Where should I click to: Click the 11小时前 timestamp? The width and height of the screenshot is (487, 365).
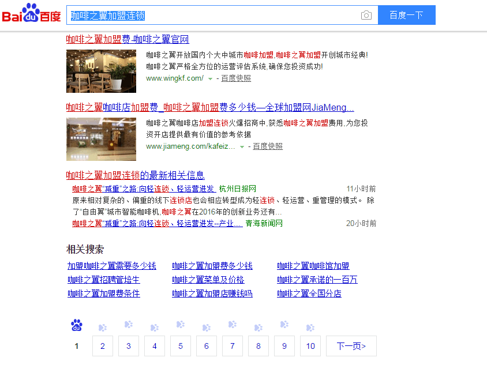(361, 189)
